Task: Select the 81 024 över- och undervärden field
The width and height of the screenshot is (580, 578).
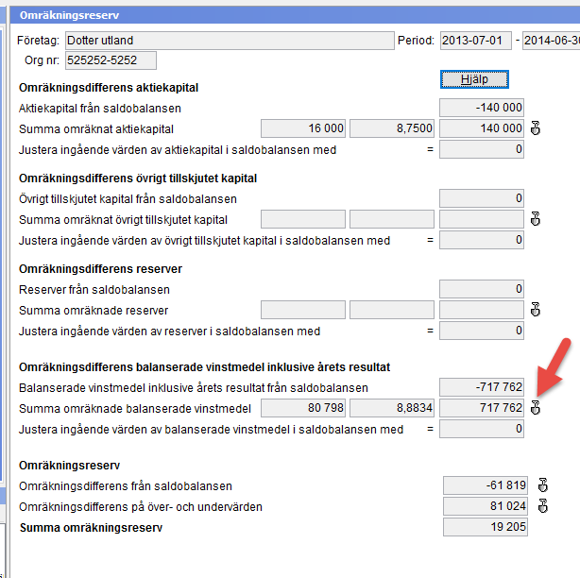Action: pyautogui.click(x=486, y=506)
